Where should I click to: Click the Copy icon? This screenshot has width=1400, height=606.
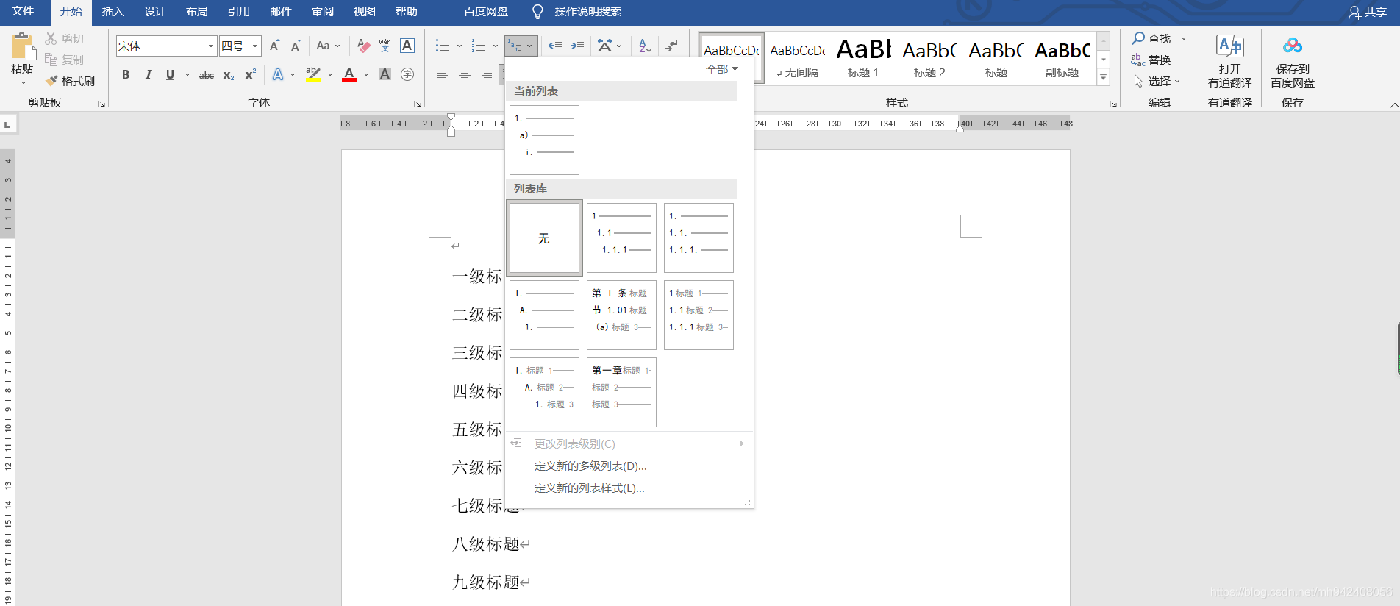pos(51,60)
